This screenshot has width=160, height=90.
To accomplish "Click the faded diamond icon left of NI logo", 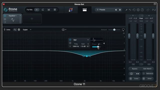I will click(148, 10).
